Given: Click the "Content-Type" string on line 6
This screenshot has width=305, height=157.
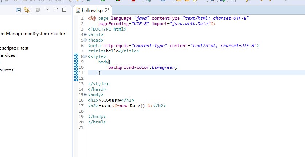Looking at the screenshot, I should click(x=149, y=46).
